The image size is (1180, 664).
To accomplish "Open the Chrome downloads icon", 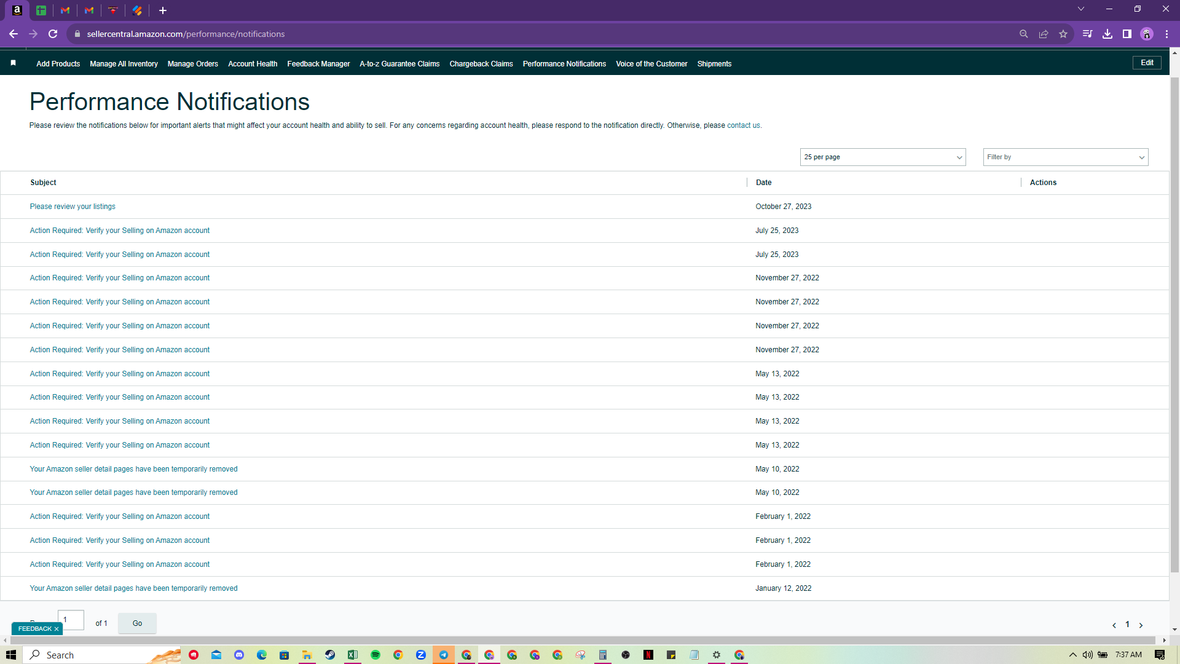I will [x=1107, y=34].
